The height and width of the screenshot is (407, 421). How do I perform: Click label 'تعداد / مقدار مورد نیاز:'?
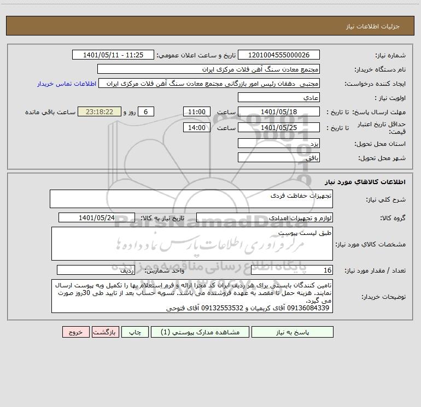[375, 271]
